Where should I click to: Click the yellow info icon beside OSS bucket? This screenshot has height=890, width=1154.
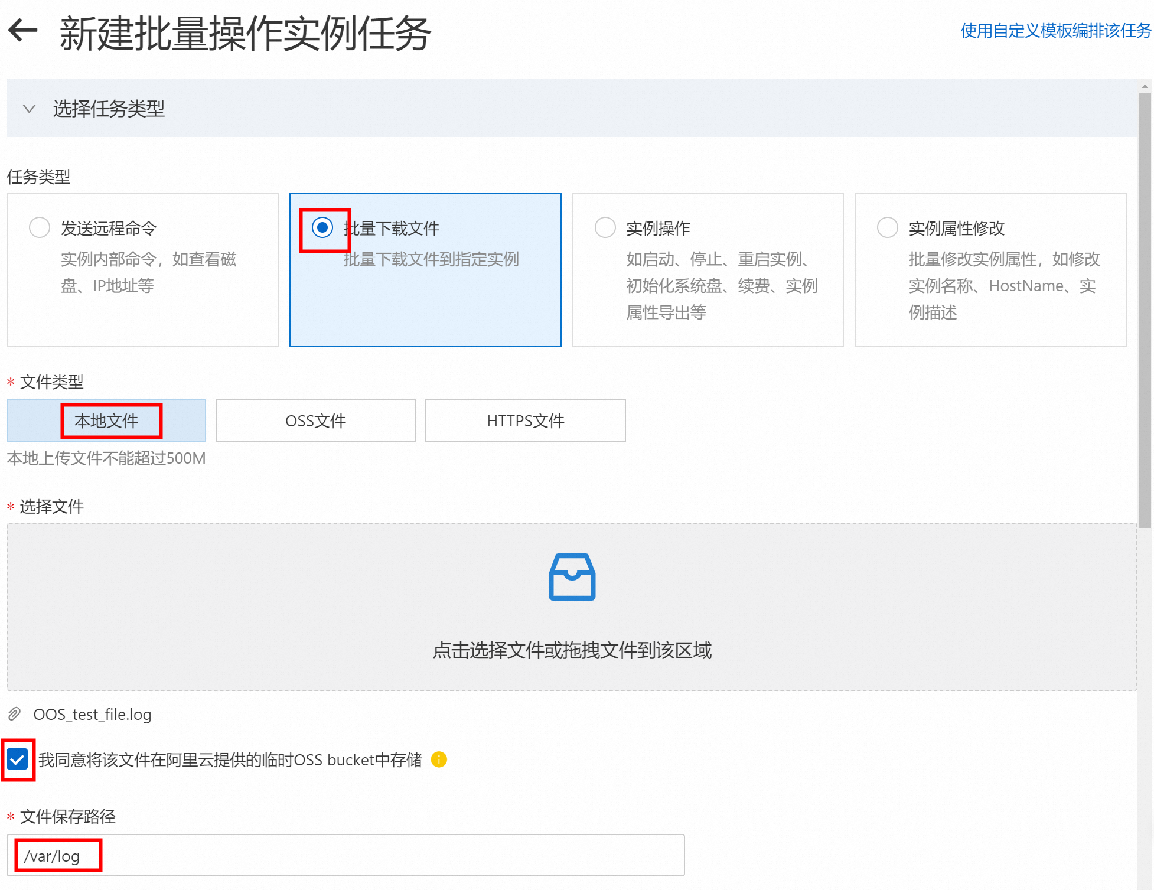tap(439, 759)
